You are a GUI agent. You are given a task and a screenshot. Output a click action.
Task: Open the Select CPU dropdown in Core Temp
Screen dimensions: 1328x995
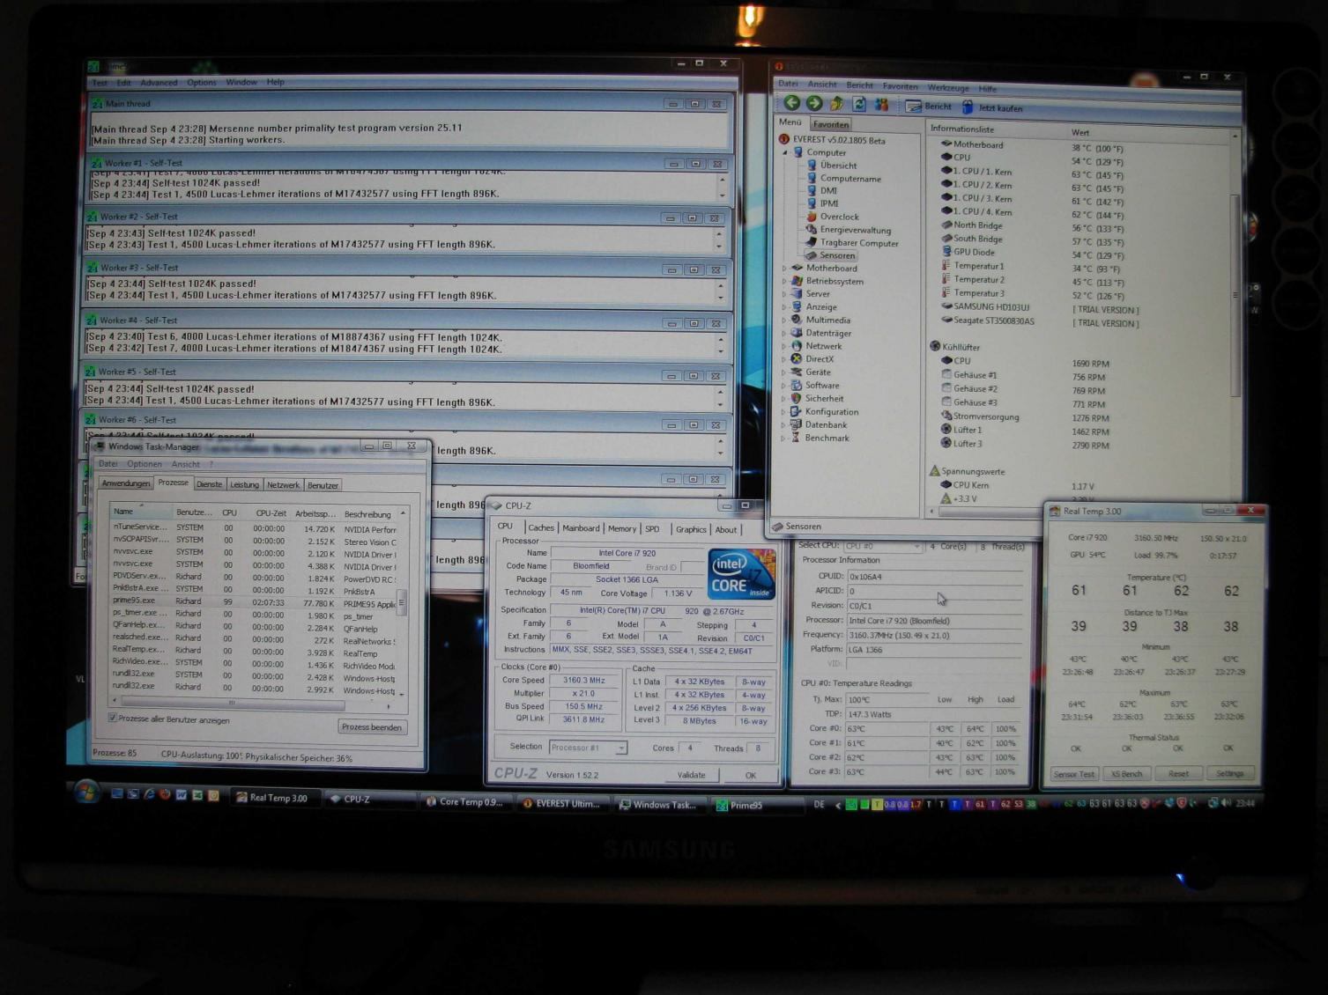coord(882,546)
